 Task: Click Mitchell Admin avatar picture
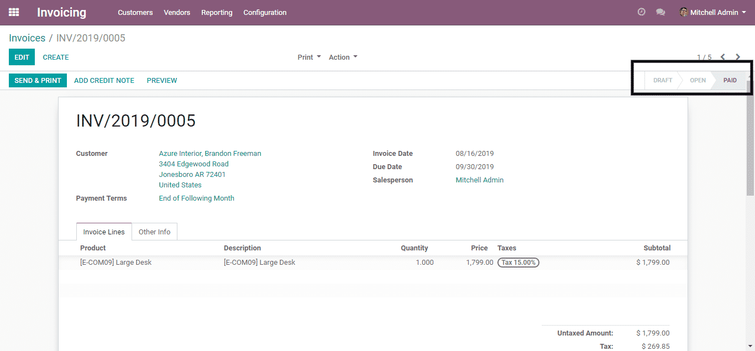(x=684, y=12)
